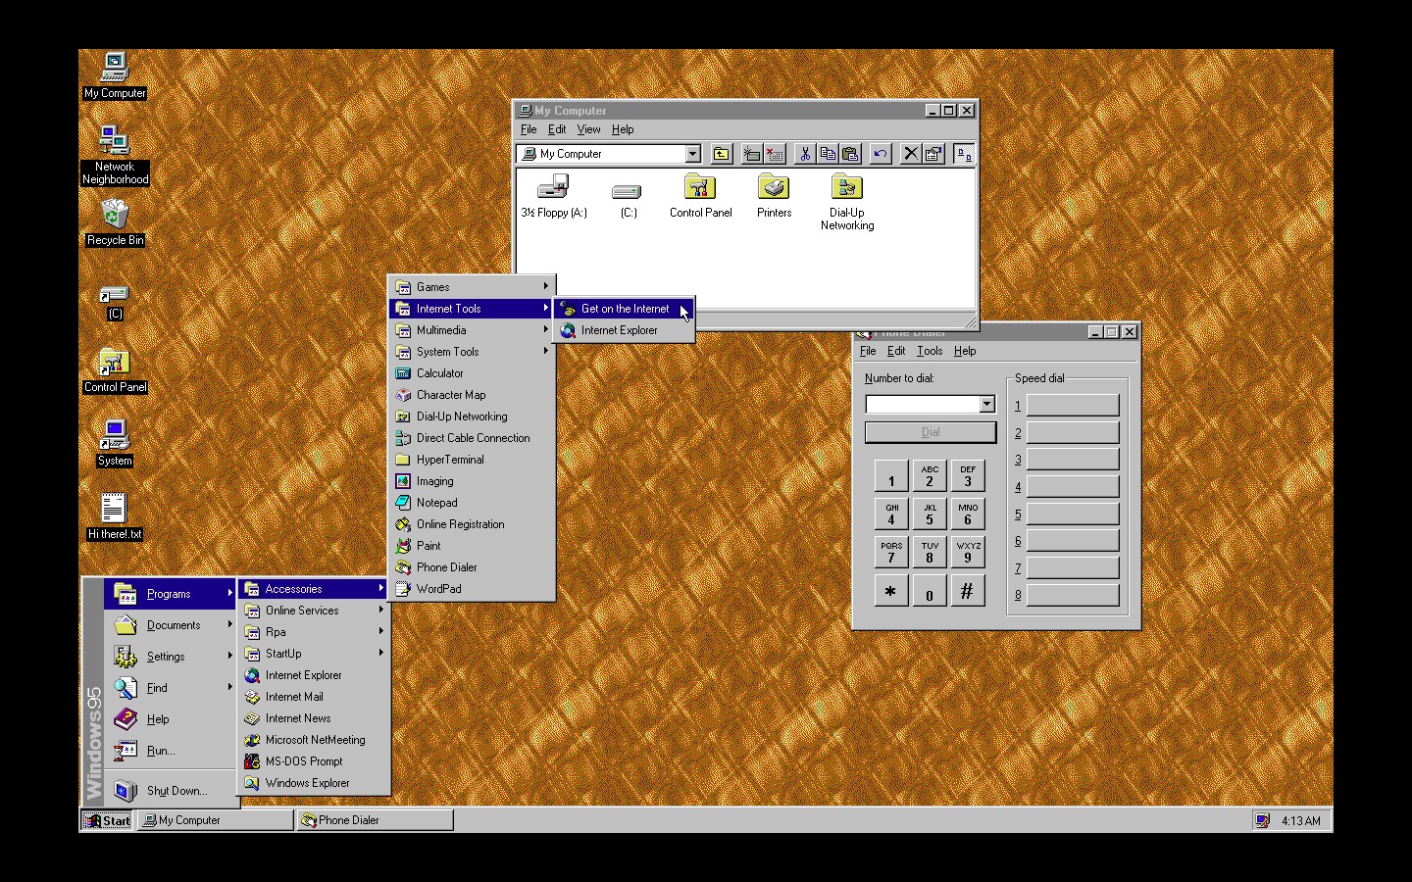
Task: Click the Map Network Drive toolbar icon
Action: (x=750, y=154)
